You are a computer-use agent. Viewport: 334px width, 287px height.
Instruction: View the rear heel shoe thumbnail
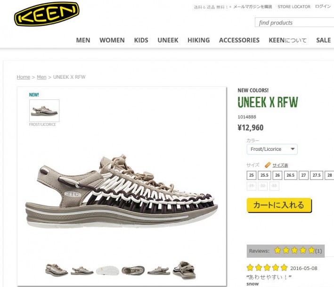point(184,270)
